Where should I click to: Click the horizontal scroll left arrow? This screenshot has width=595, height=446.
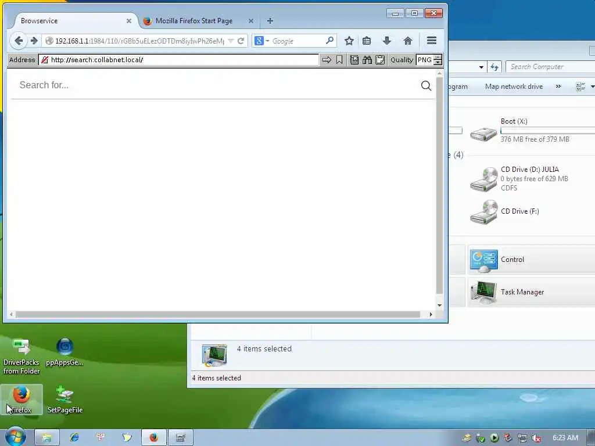(x=11, y=314)
